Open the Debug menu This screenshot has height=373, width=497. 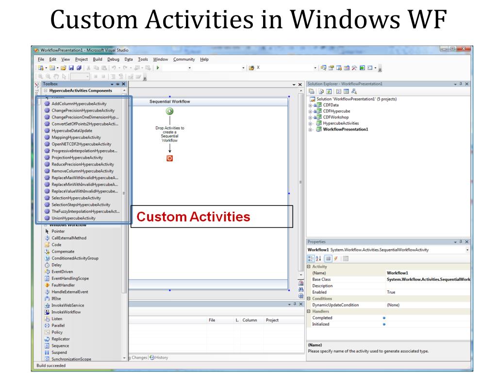(113, 59)
